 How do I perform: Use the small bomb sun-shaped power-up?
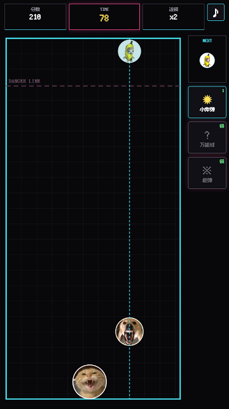[x=207, y=102]
